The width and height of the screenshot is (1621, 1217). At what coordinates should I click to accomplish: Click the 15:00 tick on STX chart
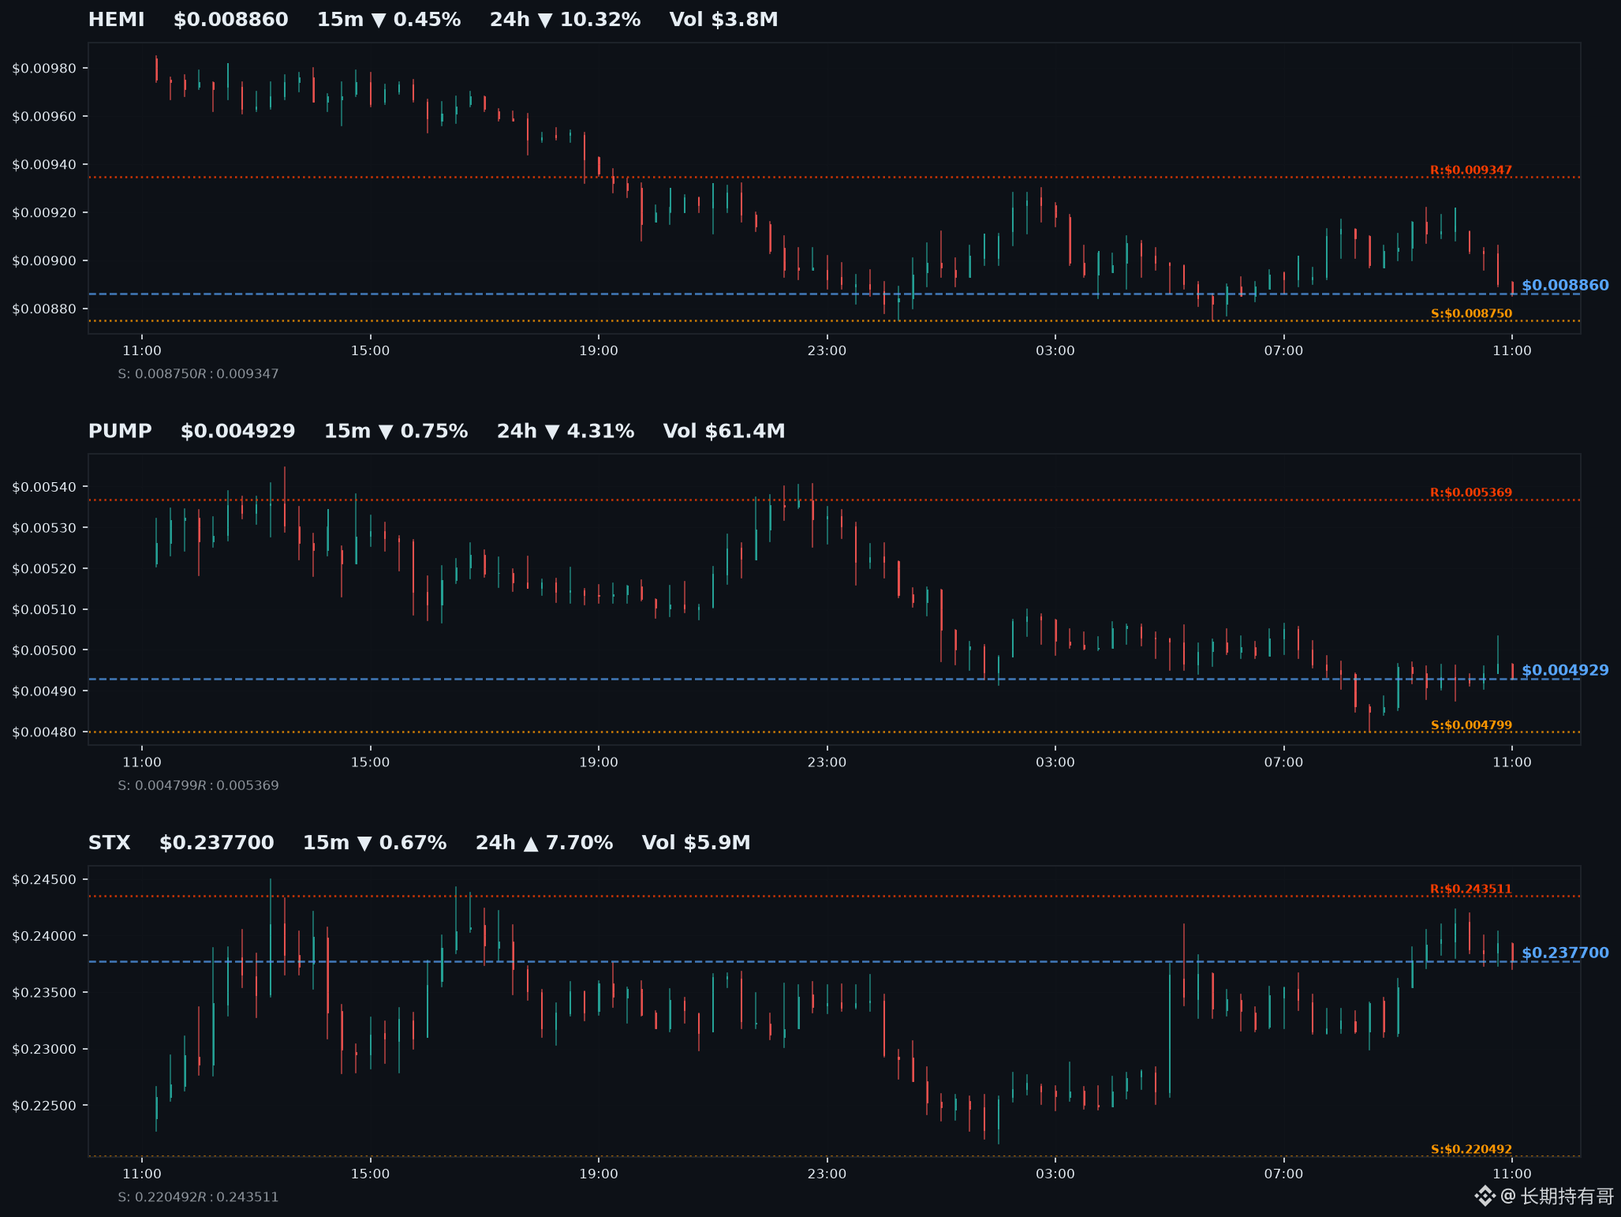point(370,1174)
